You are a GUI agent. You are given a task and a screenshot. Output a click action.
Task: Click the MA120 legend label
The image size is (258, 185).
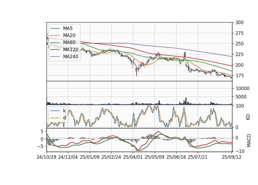[x=71, y=49]
